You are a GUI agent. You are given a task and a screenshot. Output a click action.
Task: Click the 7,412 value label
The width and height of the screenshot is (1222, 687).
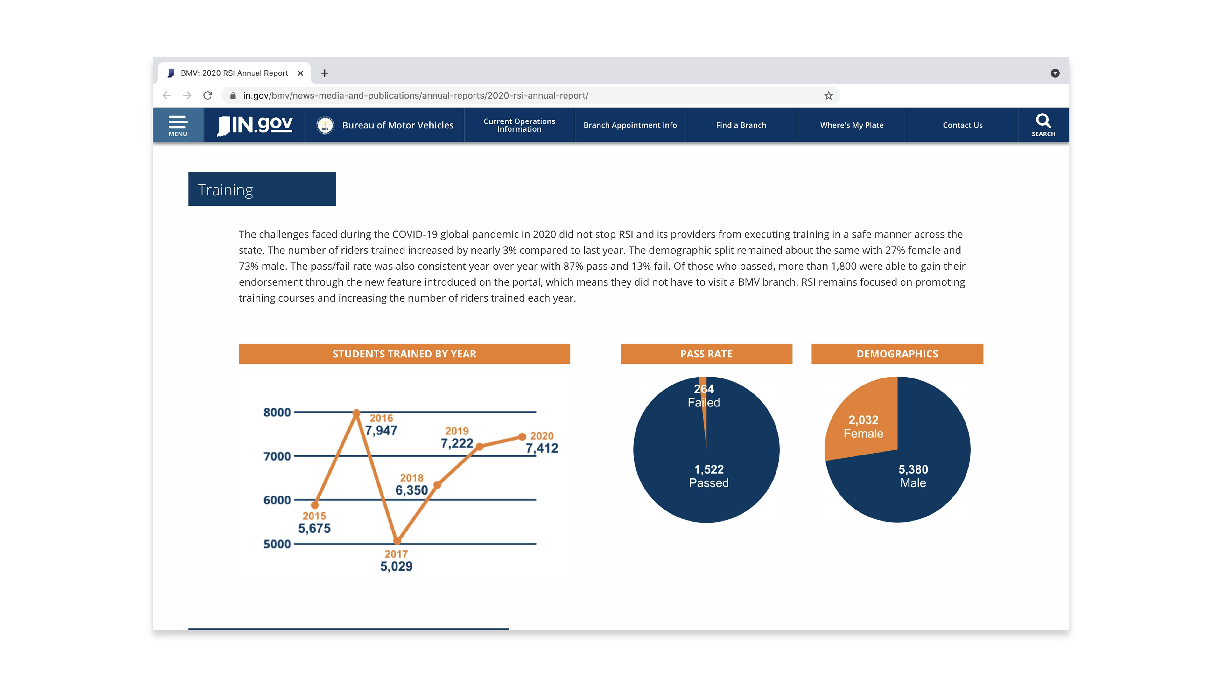[542, 448]
